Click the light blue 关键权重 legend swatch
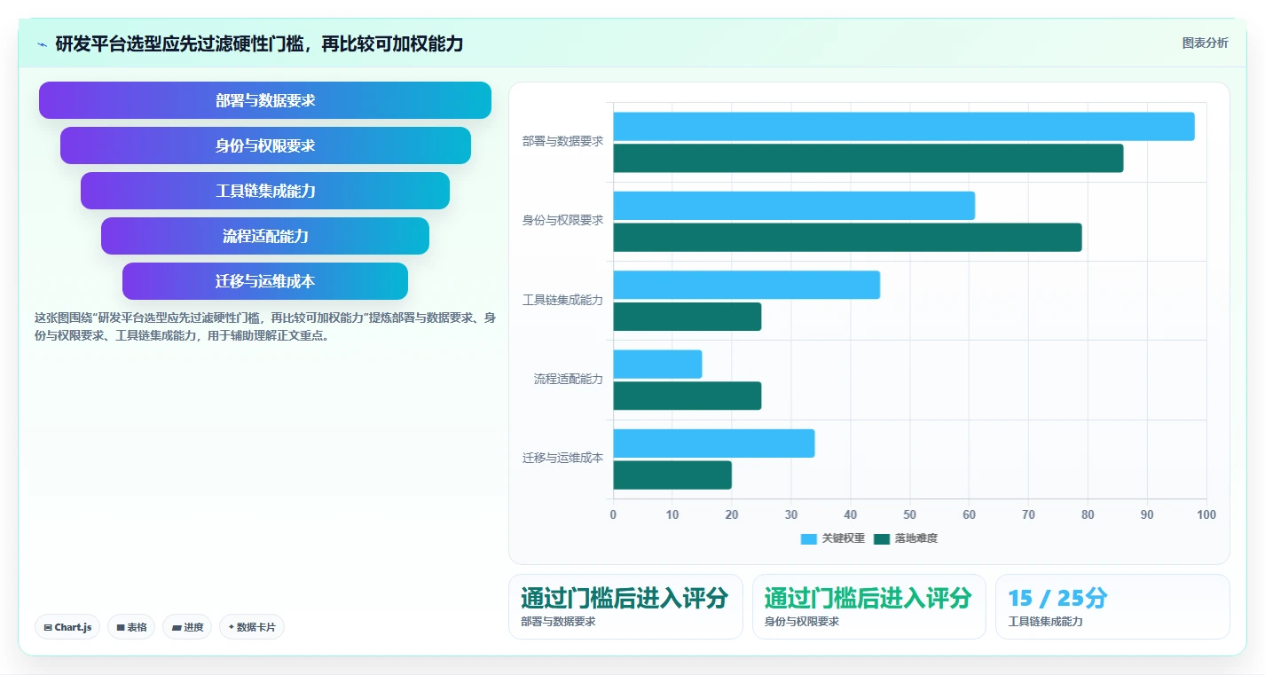Screen dimensions: 1265x675 point(808,538)
